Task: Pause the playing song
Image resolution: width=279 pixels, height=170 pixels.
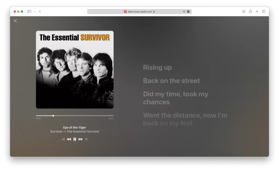Action: coord(75,139)
